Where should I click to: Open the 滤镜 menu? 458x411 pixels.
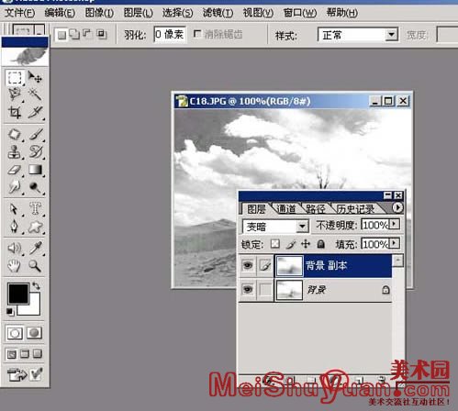coord(218,13)
